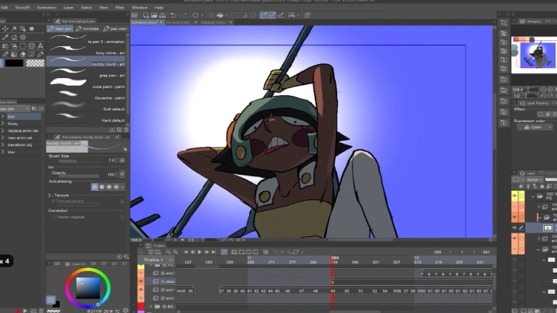Screen dimensions: 557x313
Task: Open the Filter menu
Action: (x=120, y=8)
